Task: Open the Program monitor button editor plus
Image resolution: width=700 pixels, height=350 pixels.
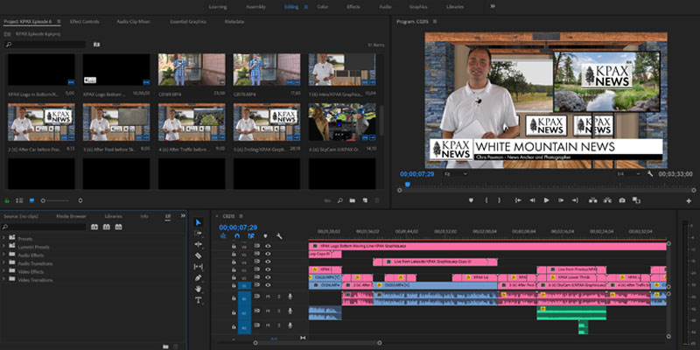Action: [689, 201]
